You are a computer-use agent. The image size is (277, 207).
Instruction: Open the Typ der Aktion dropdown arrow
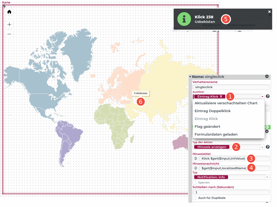tap(262, 147)
